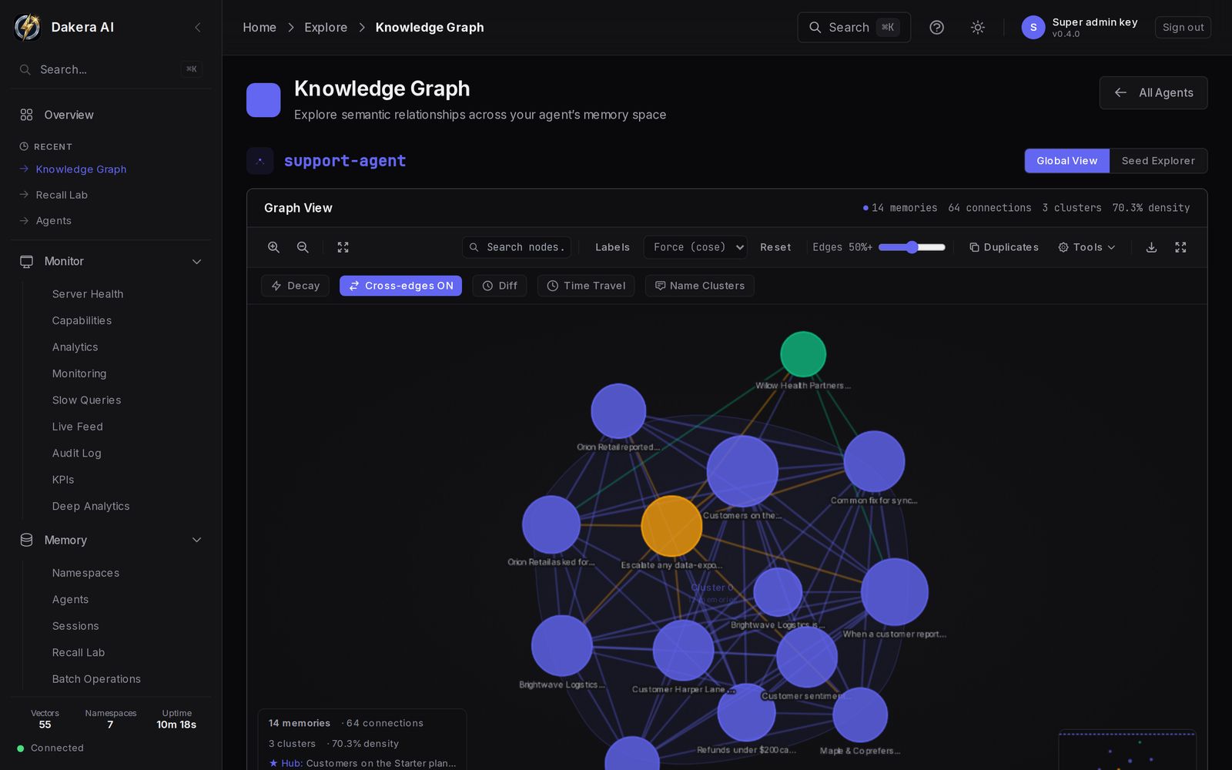Open Slow Queries in sidebar

click(86, 400)
